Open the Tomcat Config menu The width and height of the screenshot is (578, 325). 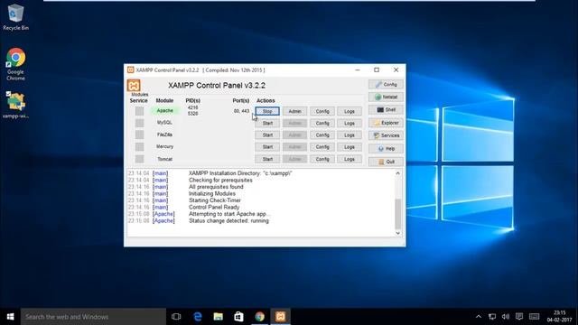pos(322,159)
